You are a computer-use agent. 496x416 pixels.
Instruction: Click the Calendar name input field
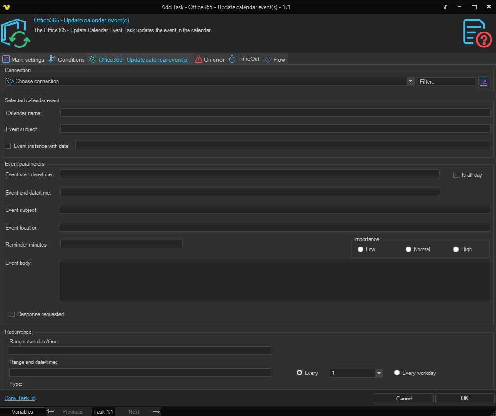[275, 113]
